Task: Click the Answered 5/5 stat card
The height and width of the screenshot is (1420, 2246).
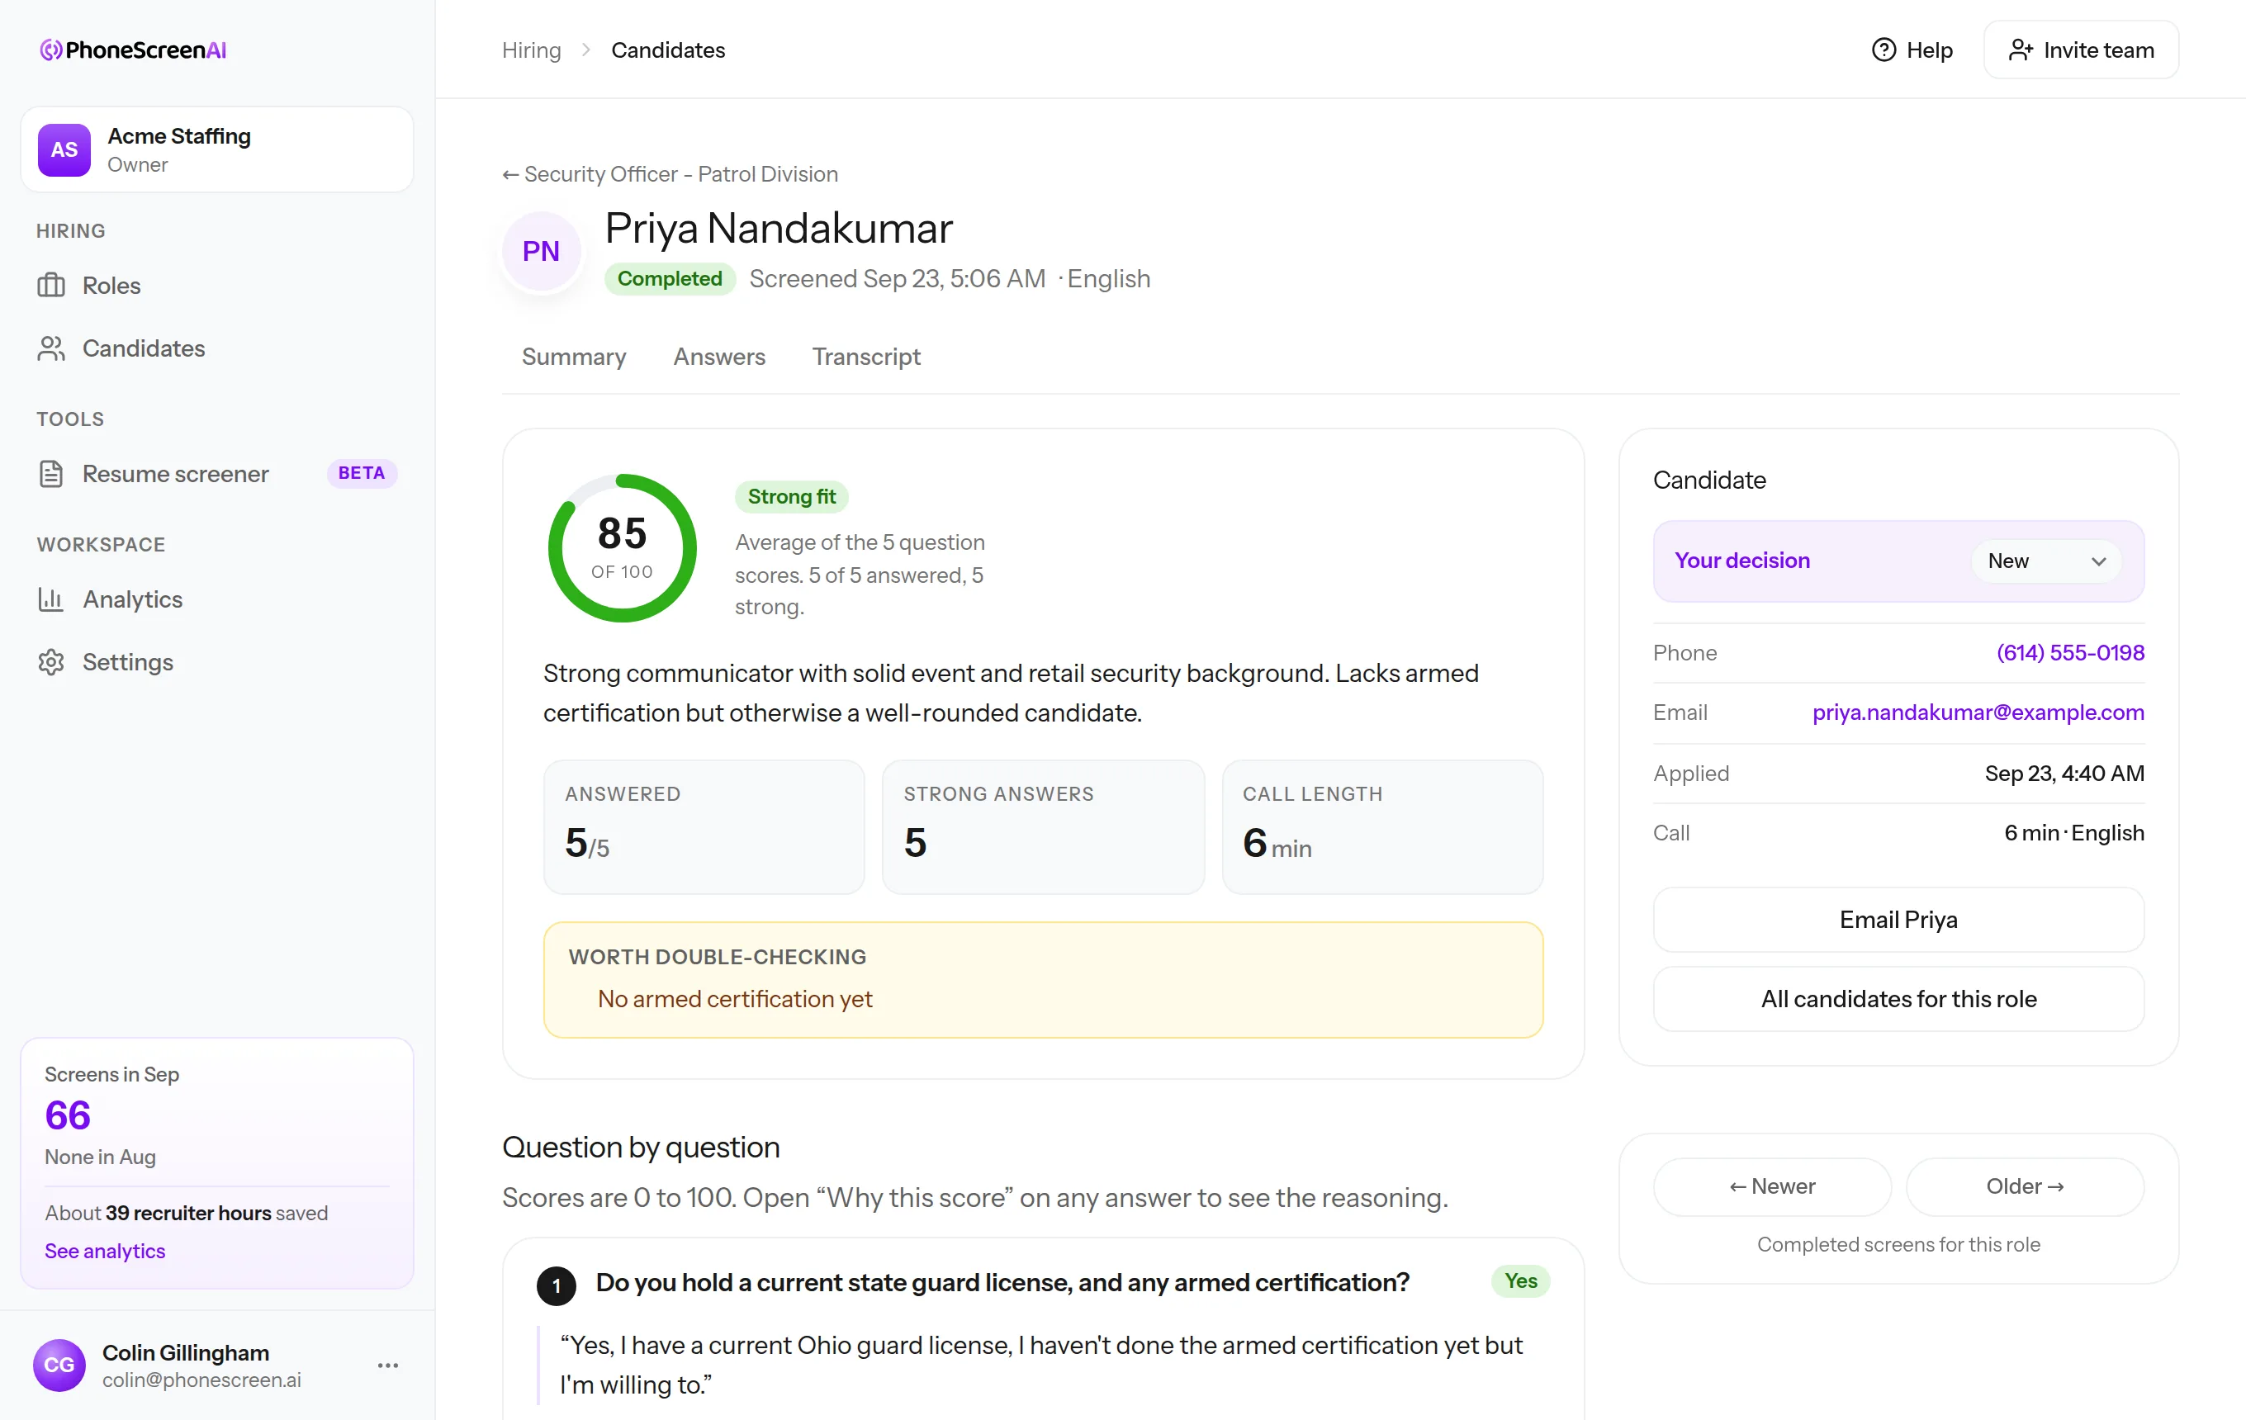Action: [704, 827]
